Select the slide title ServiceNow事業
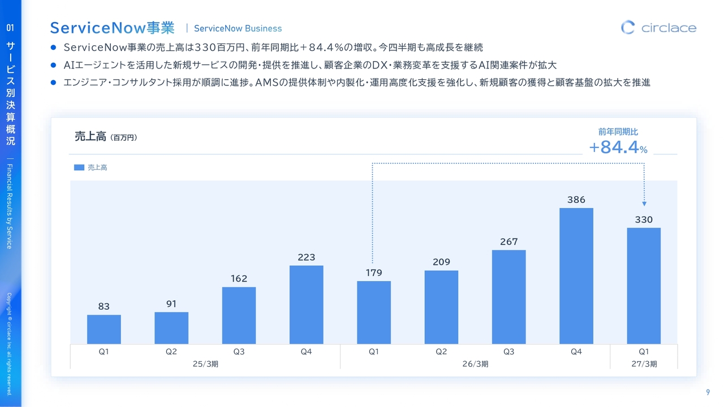The image size is (724, 407). (112, 28)
